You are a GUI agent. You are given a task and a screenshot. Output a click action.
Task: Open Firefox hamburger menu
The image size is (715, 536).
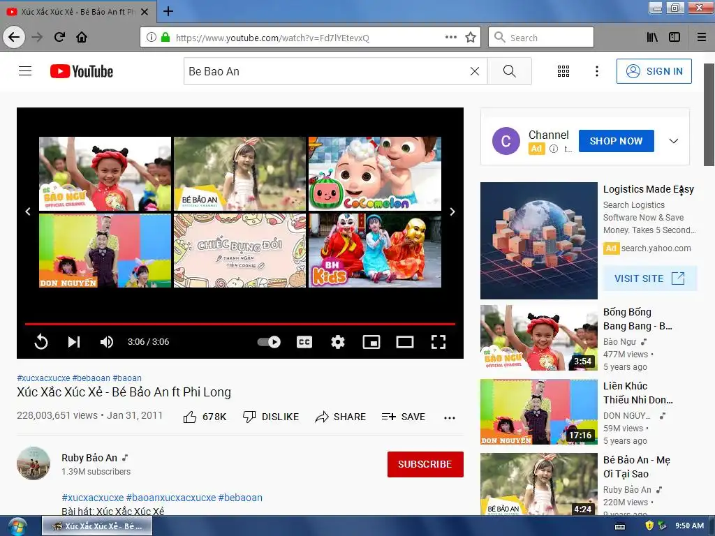pyautogui.click(x=702, y=38)
